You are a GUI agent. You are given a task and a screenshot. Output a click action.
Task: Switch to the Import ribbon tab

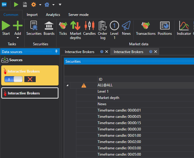32,15
